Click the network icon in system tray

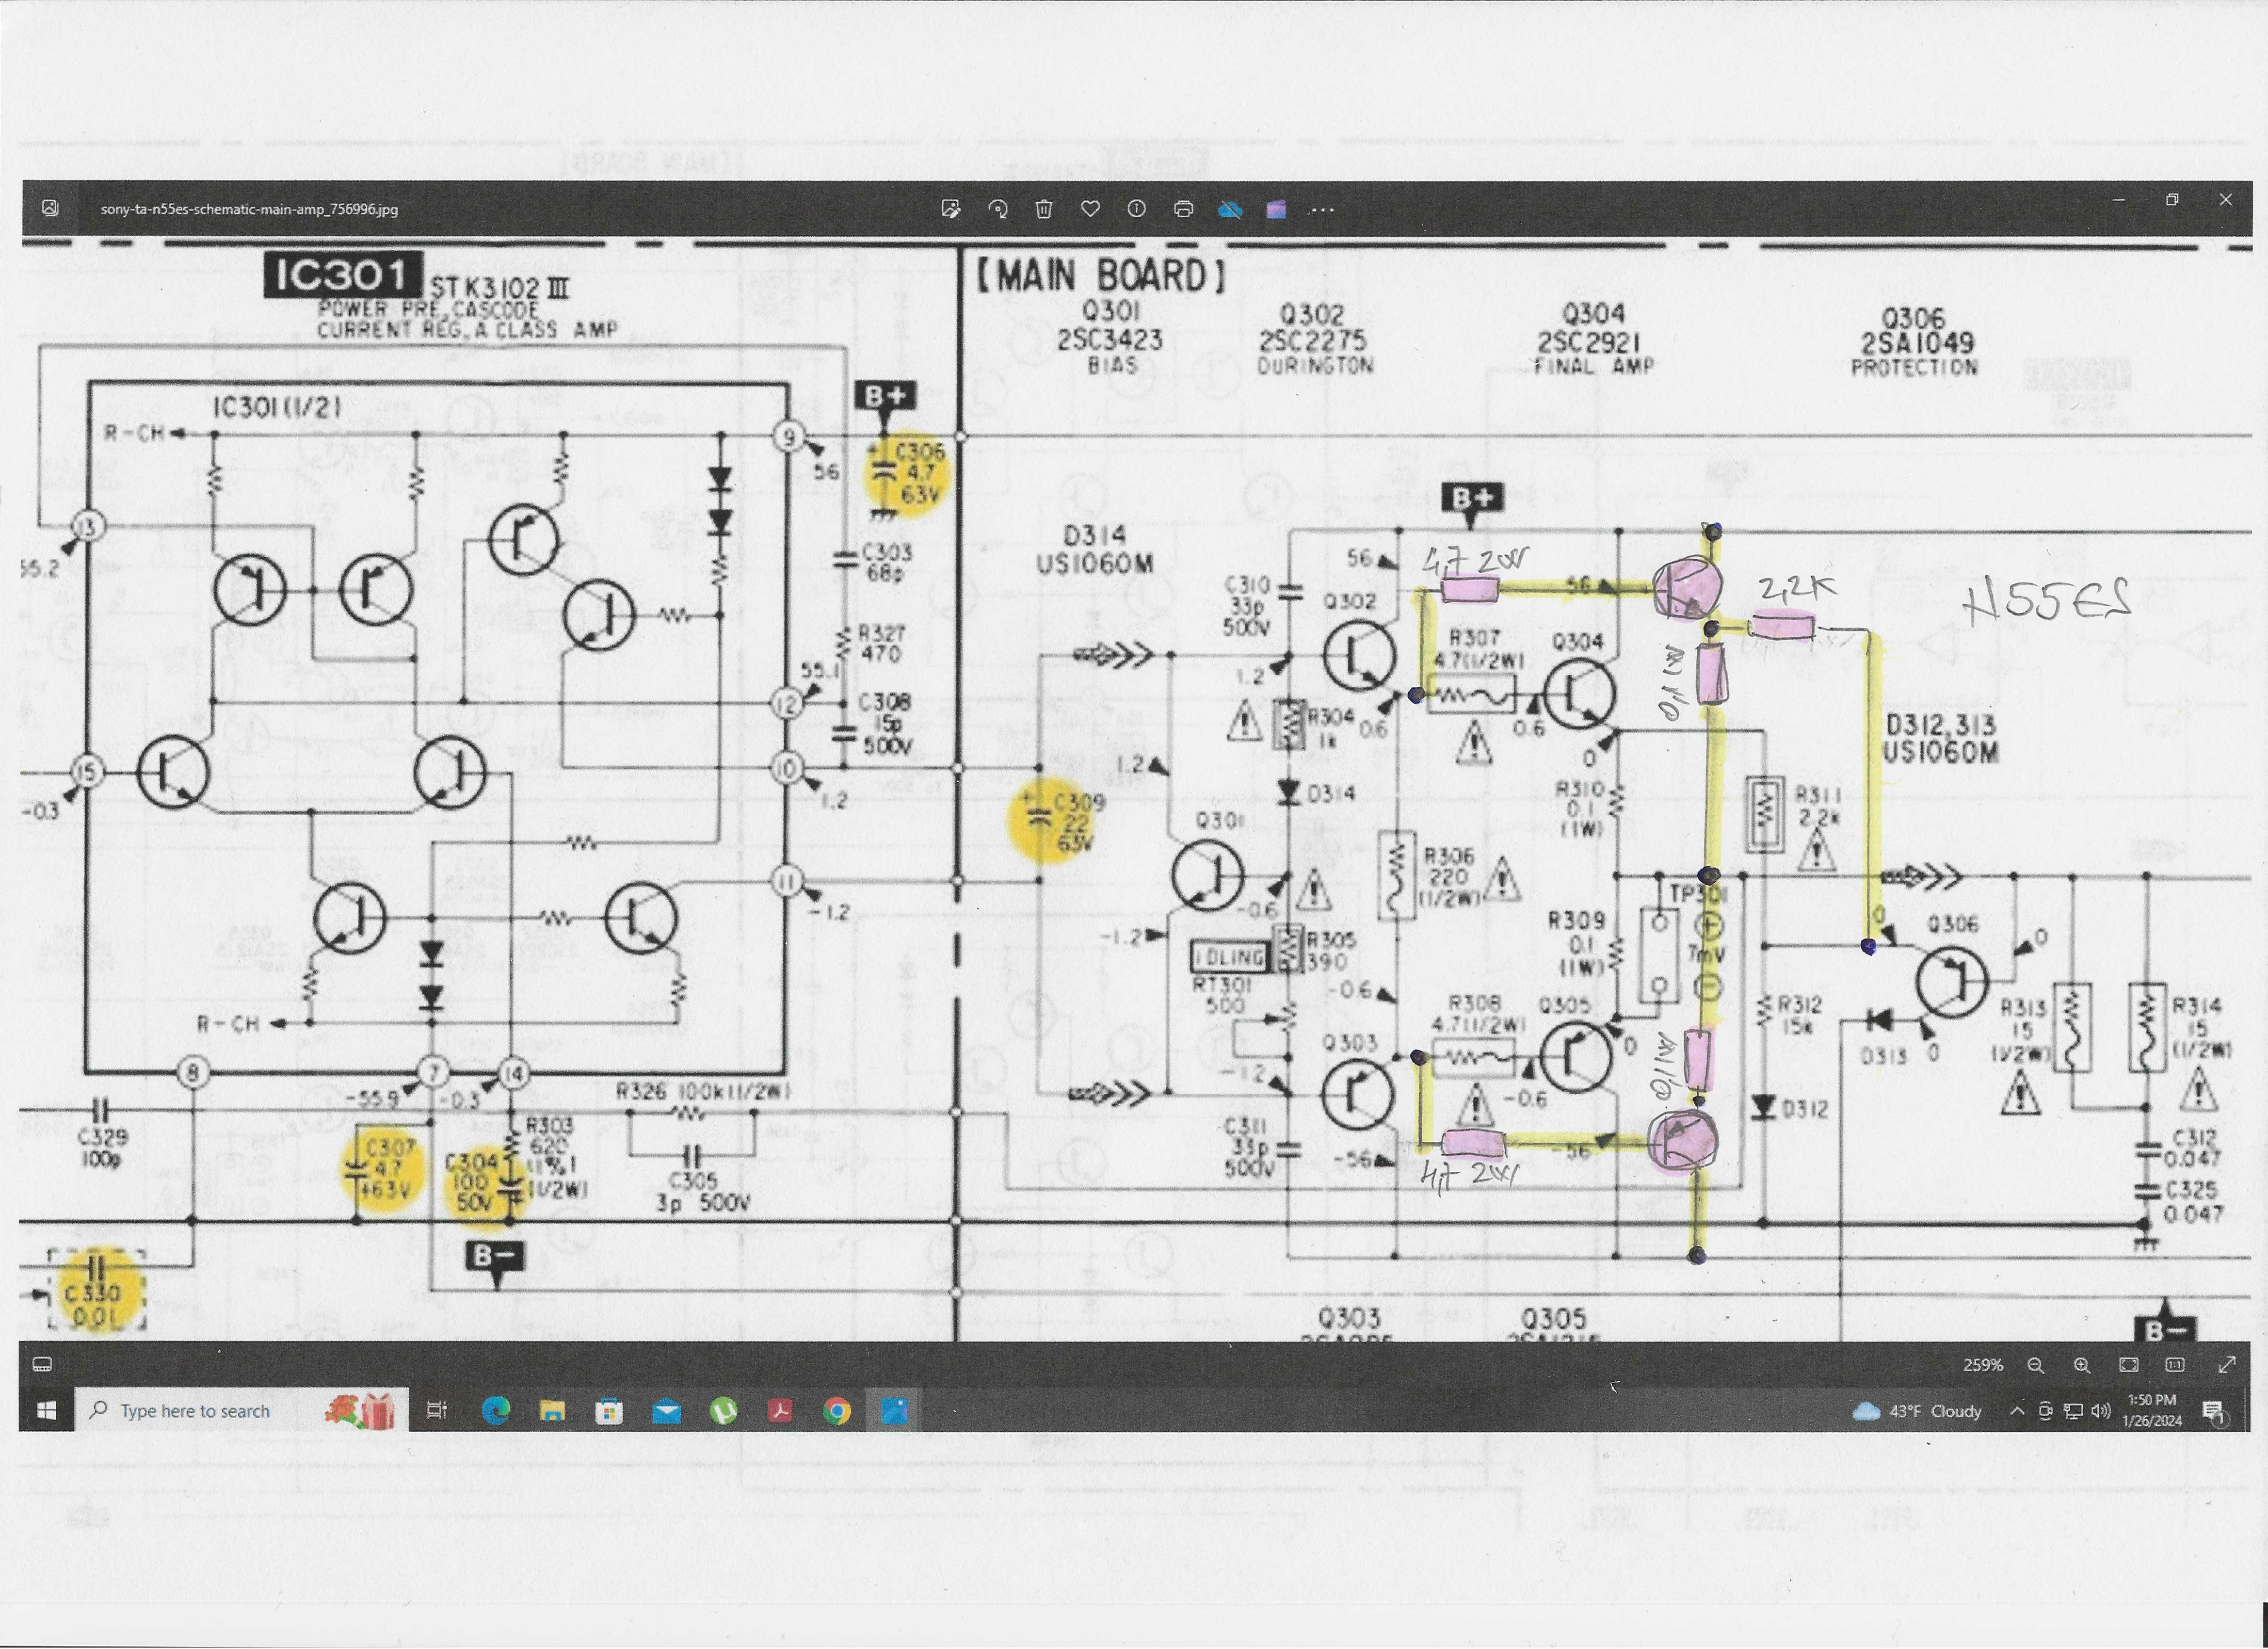tap(2073, 1411)
